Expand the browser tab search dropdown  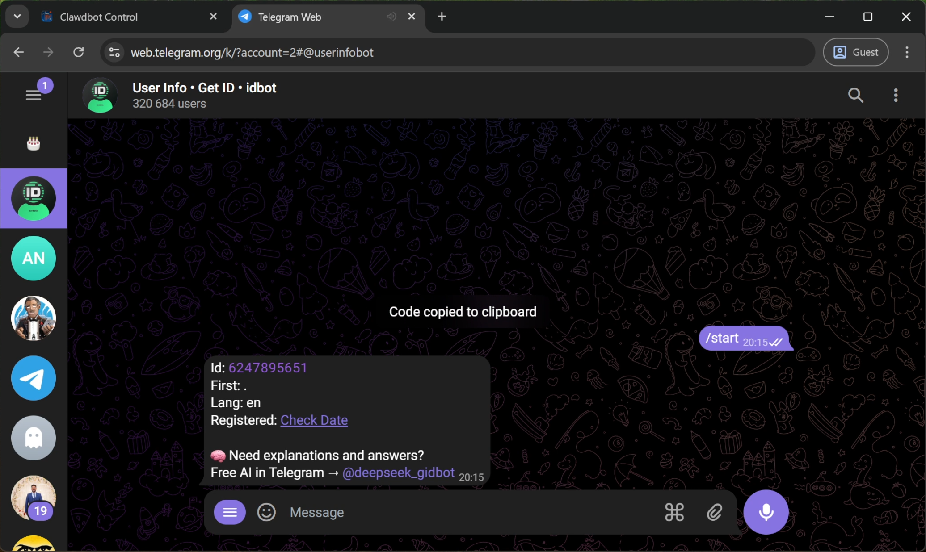pyautogui.click(x=17, y=17)
